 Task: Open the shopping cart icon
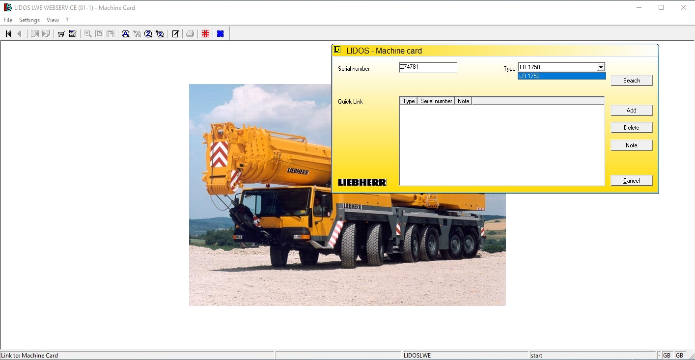(61, 33)
